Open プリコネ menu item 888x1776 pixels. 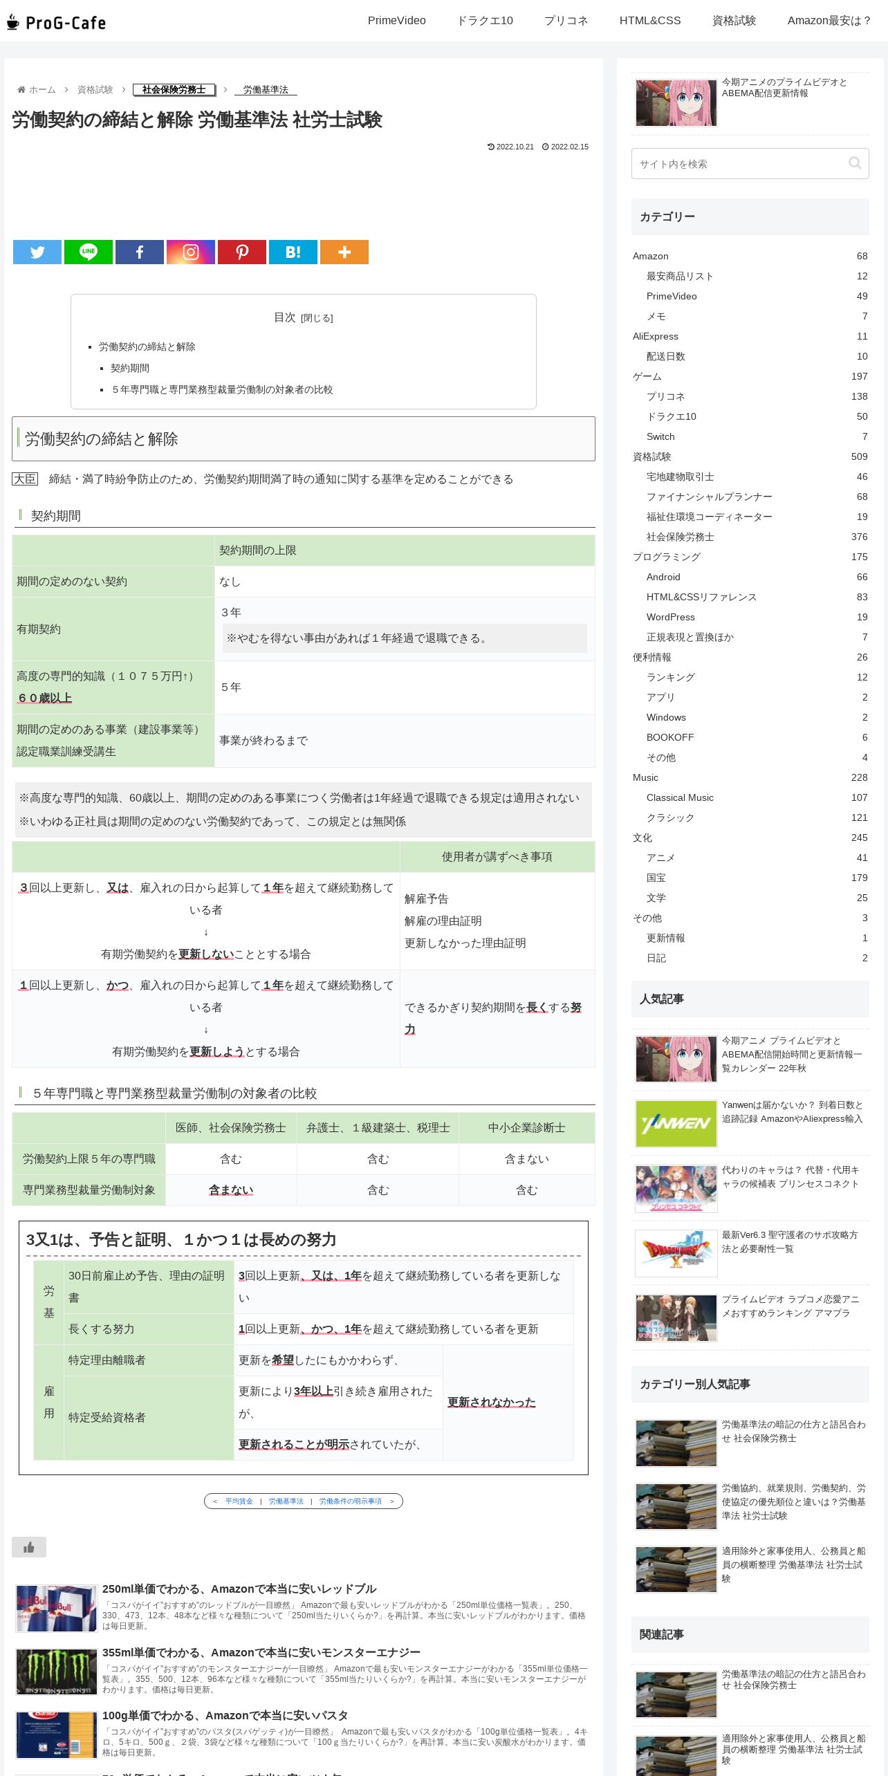pos(566,21)
